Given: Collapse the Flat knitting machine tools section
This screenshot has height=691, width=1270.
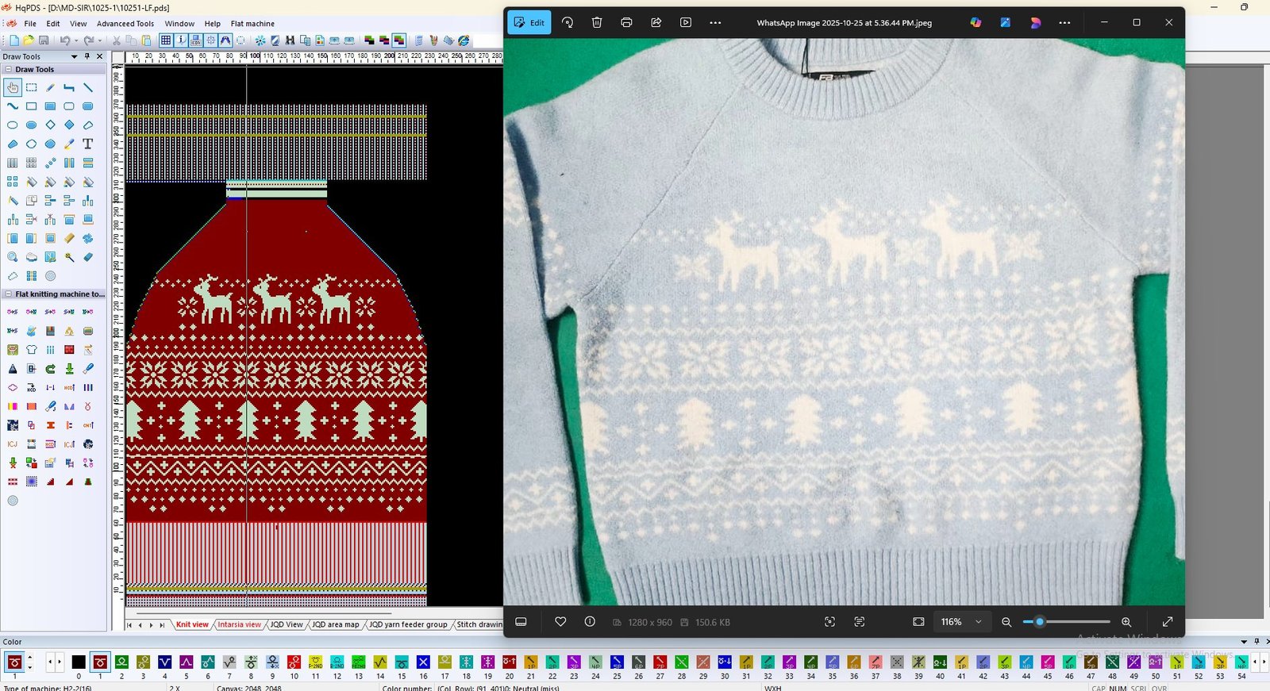Looking at the screenshot, I should pos(9,294).
